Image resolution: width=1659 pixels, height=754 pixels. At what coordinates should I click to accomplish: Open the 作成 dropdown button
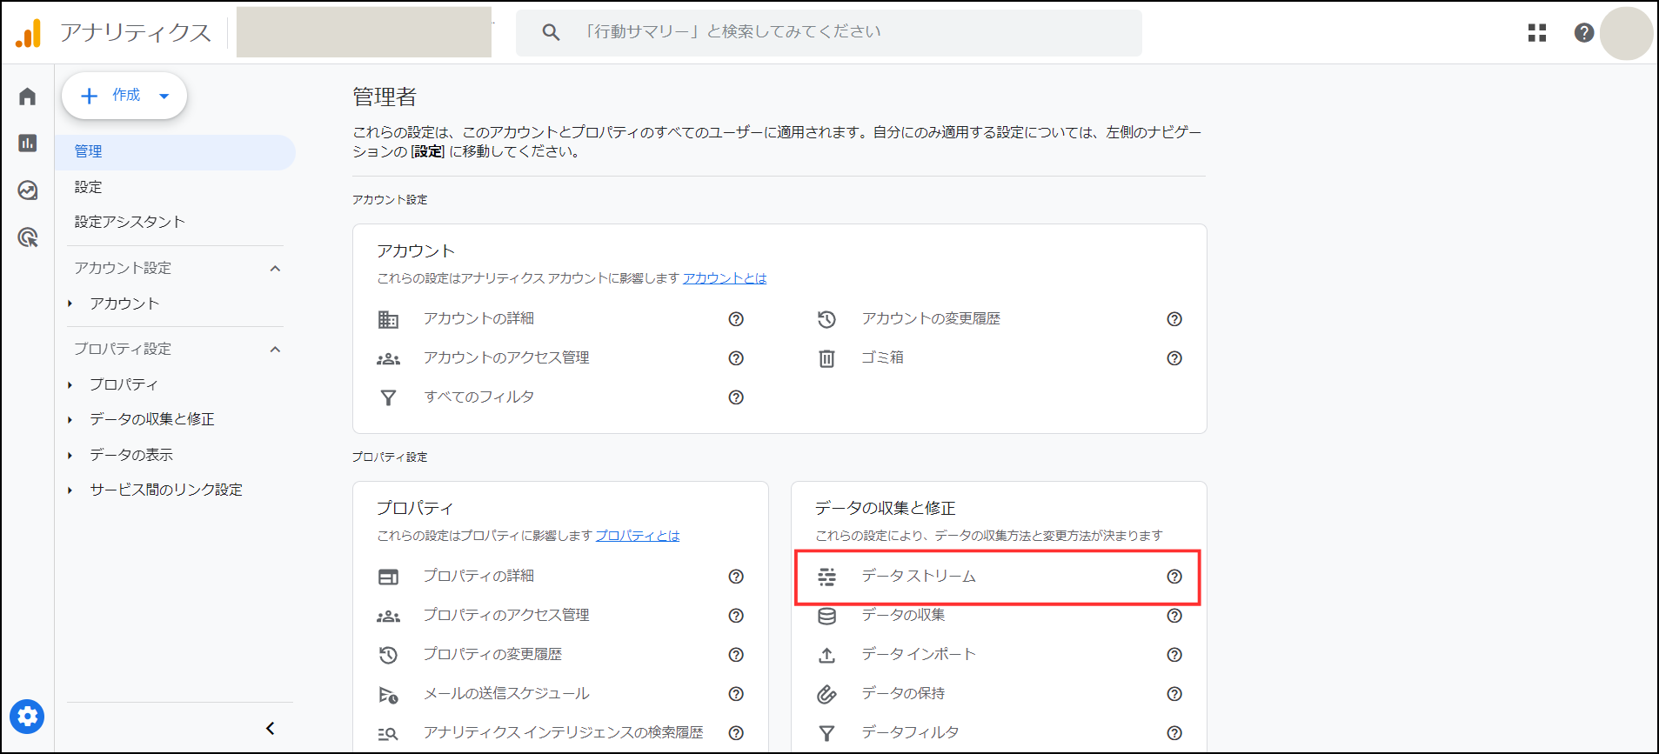click(124, 96)
